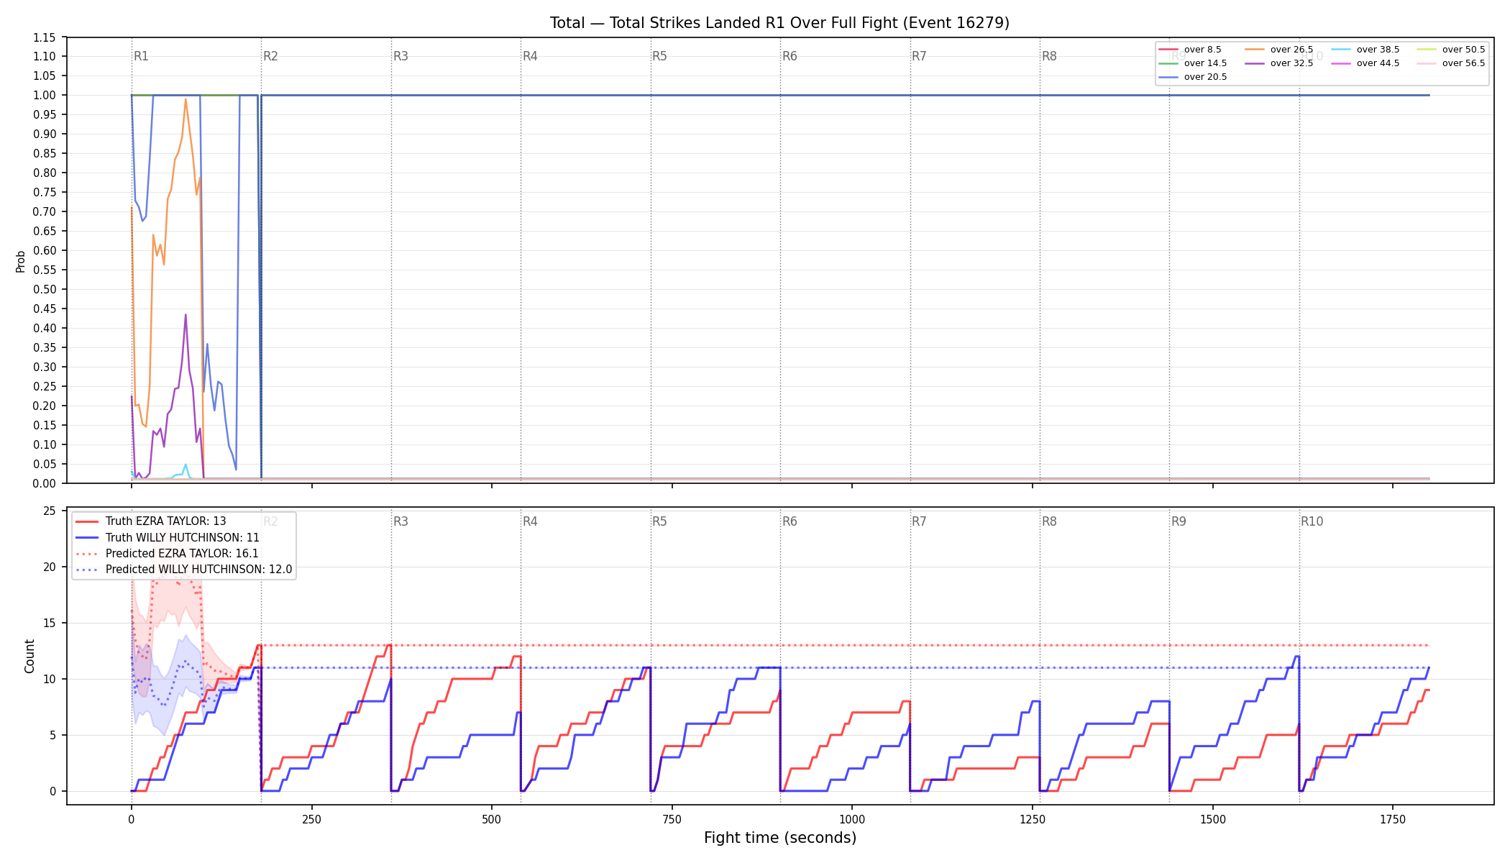Viewport: 1510px width, 863px height.
Task: Click the R9 round marker in count chart
Action: [x=1179, y=521]
